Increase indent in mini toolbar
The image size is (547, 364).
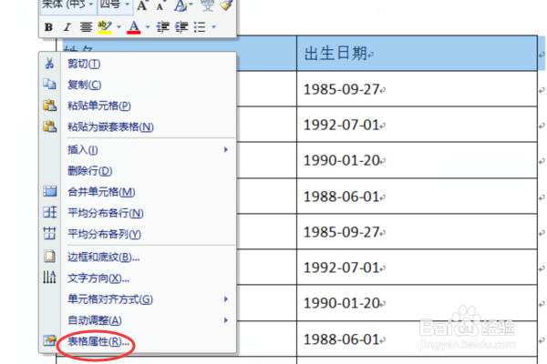(x=181, y=26)
